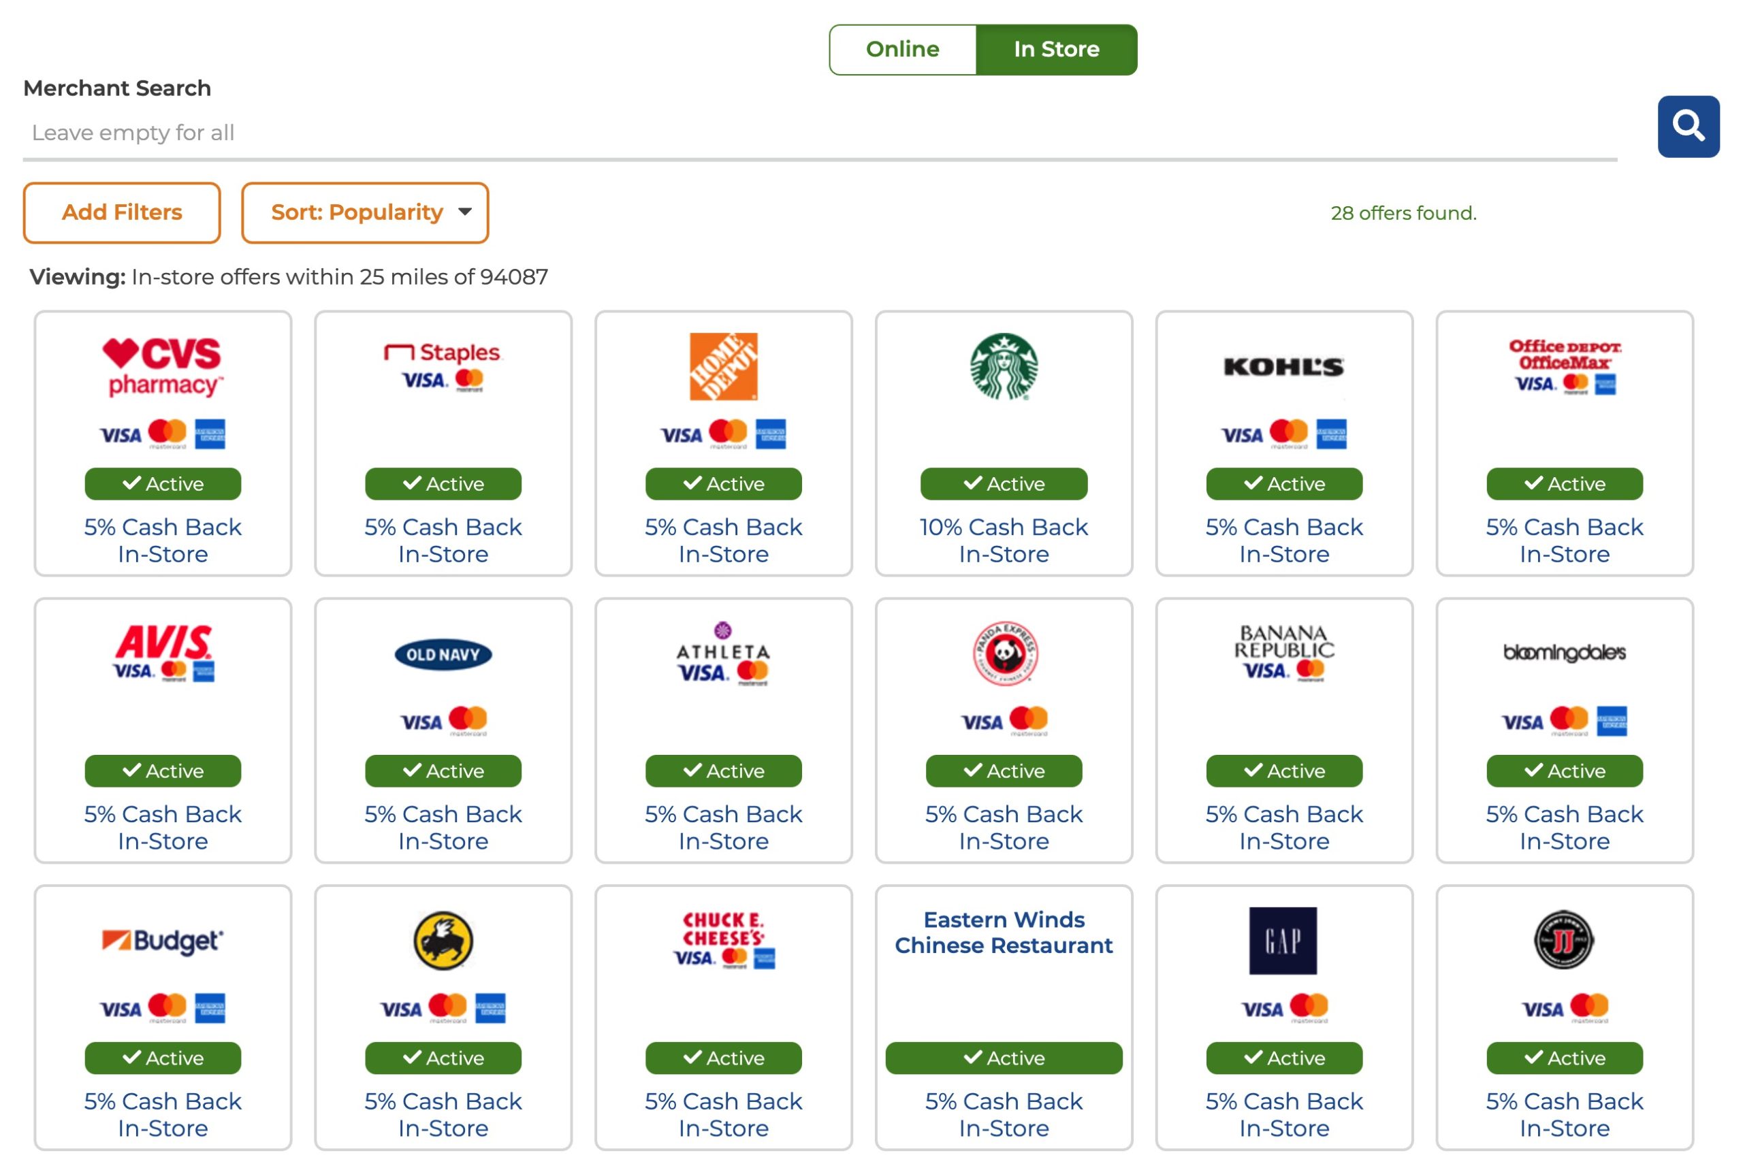The height and width of the screenshot is (1166, 1743).
Task: Click the Buffalo Wild Wings logo
Action: tap(443, 941)
